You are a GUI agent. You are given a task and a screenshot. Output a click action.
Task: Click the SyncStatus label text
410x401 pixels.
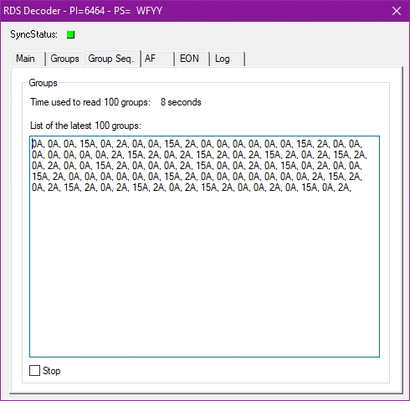click(x=33, y=34)
